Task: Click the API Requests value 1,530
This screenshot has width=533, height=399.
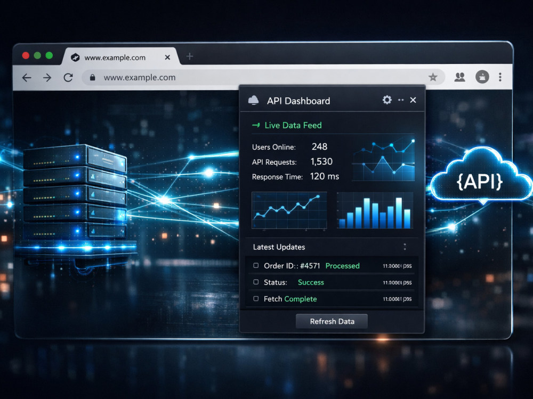Action: pos(321,161)
